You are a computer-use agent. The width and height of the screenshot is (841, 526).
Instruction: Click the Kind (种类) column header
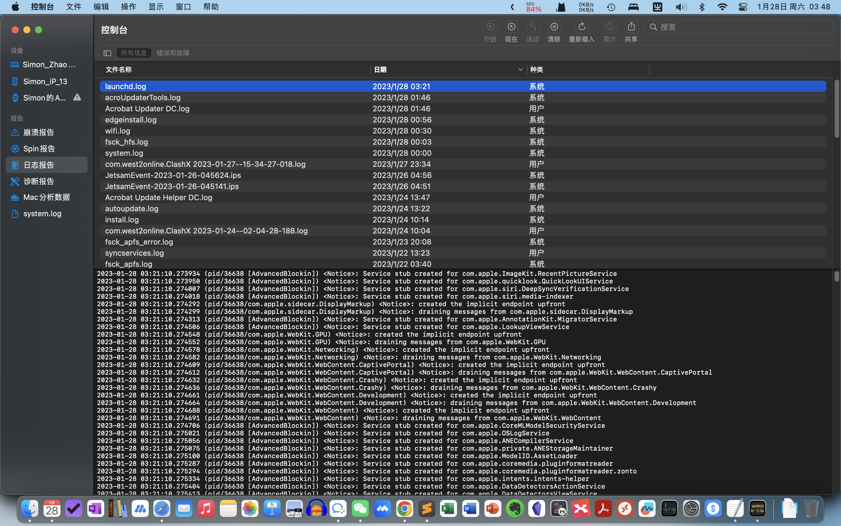(536, 70)
